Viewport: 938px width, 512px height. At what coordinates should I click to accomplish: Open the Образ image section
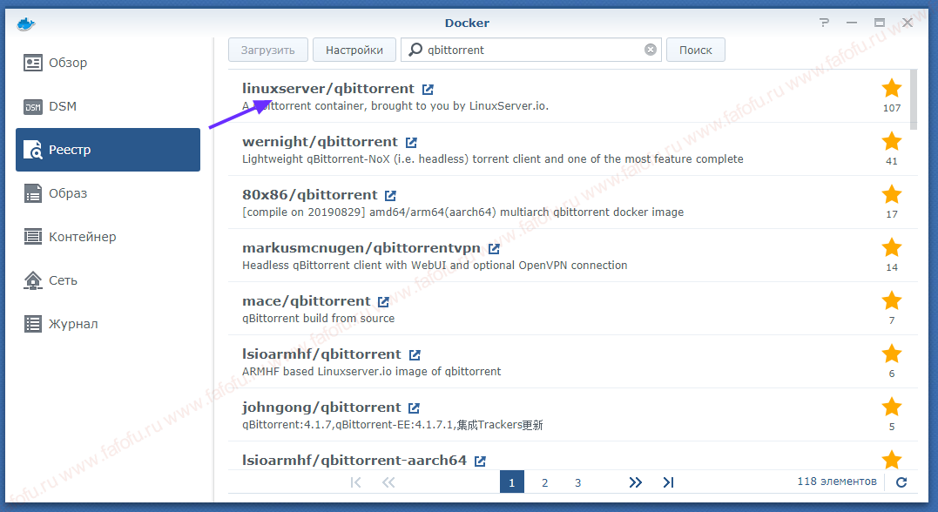point(108,193)
